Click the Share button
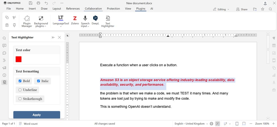 click(x=242, y=9)
